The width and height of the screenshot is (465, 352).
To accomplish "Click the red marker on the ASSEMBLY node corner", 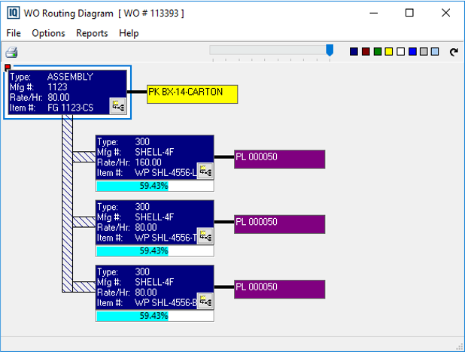I will (8, 68).
